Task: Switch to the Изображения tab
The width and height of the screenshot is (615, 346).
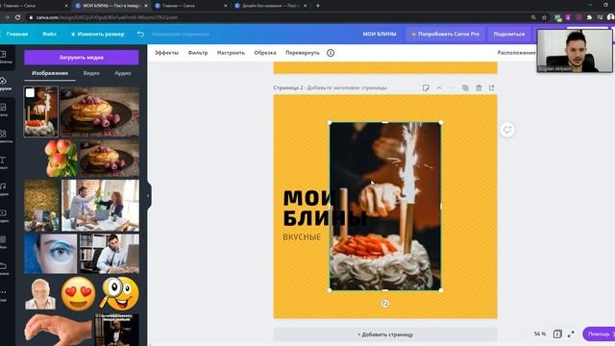Action: (x=50, y=73)
